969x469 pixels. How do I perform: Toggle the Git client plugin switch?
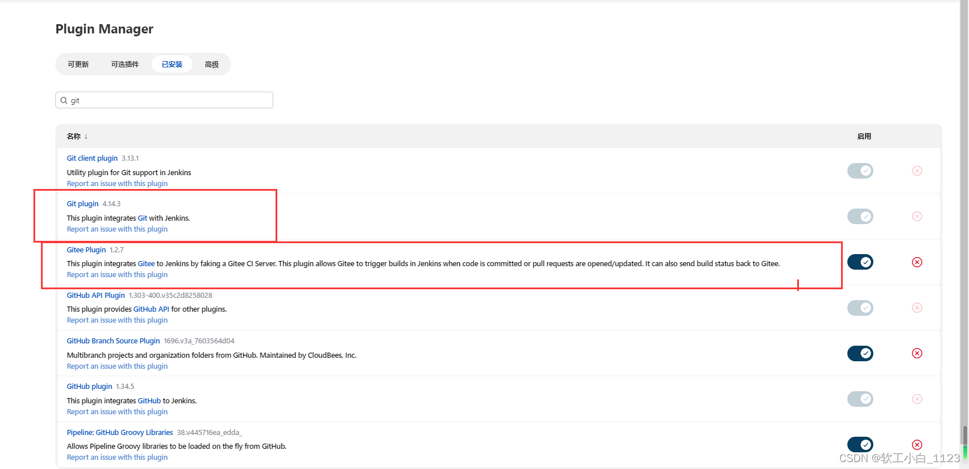point(860,171)
